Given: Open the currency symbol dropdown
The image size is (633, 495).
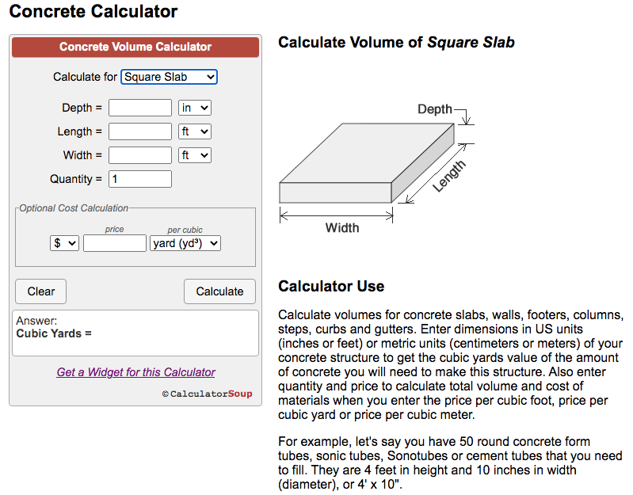Looking at the screenshot, I should pyautogui.click(x=64, y=243).
